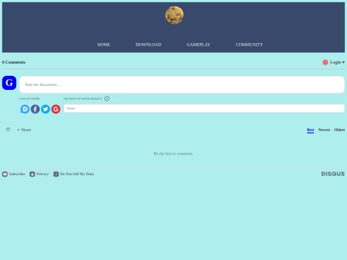Log in with Facebook icon
347x260 pixels.
click(35, 109)
